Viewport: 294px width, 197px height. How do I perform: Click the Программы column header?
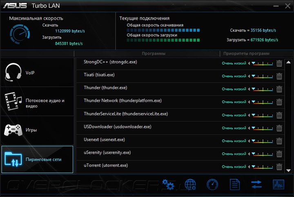point(154,54)
